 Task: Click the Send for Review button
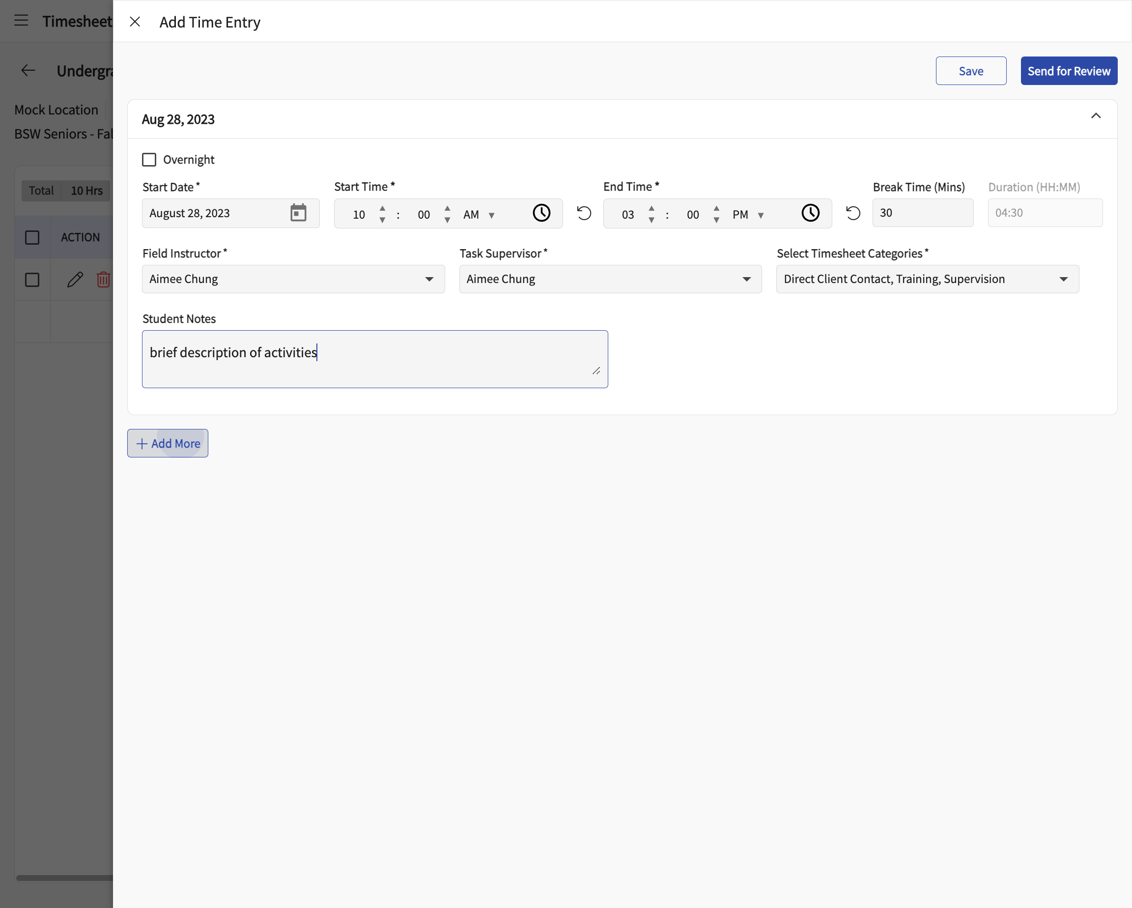click(1069, 71)
